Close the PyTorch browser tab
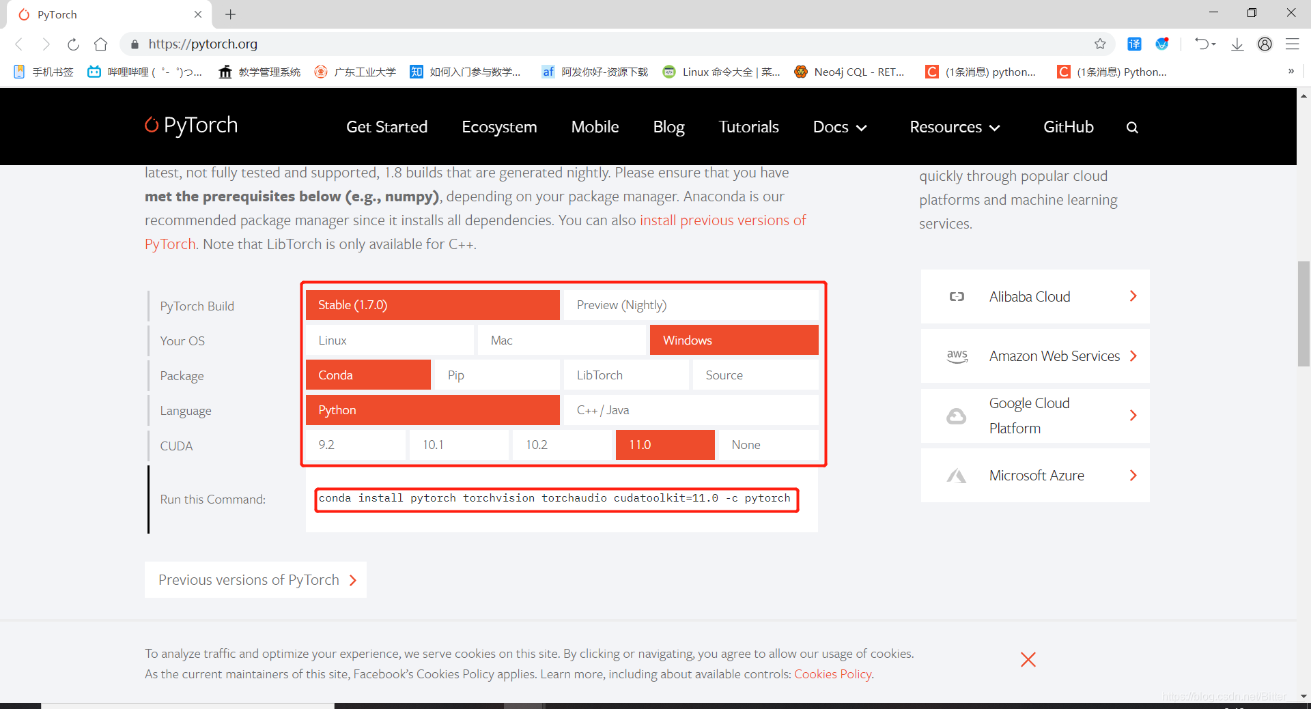 198,14
